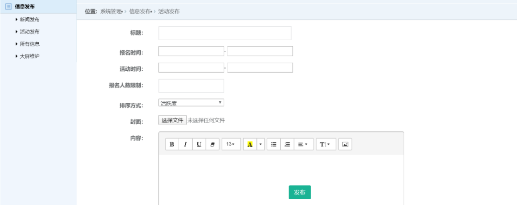Viewport: 517px width, 205px height.
Task: Click the 报名时间 start date field
Action: pyautogui.click(x=191, y=51)
